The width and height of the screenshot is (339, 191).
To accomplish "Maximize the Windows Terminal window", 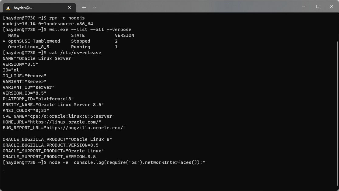I will 317,6.
